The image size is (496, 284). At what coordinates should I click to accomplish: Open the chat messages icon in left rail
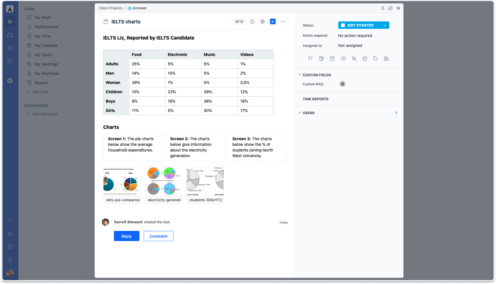pos(10,61)
